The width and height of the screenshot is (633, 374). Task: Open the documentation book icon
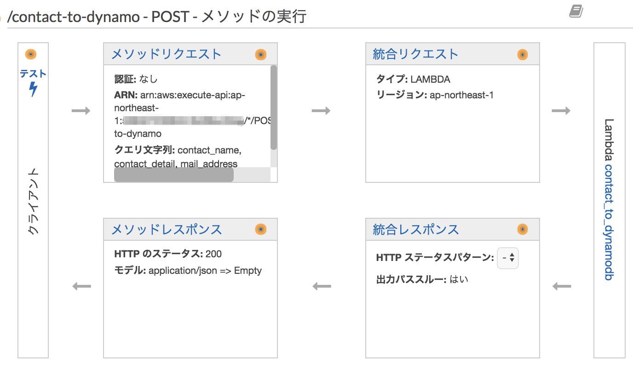tap(576, 11)
